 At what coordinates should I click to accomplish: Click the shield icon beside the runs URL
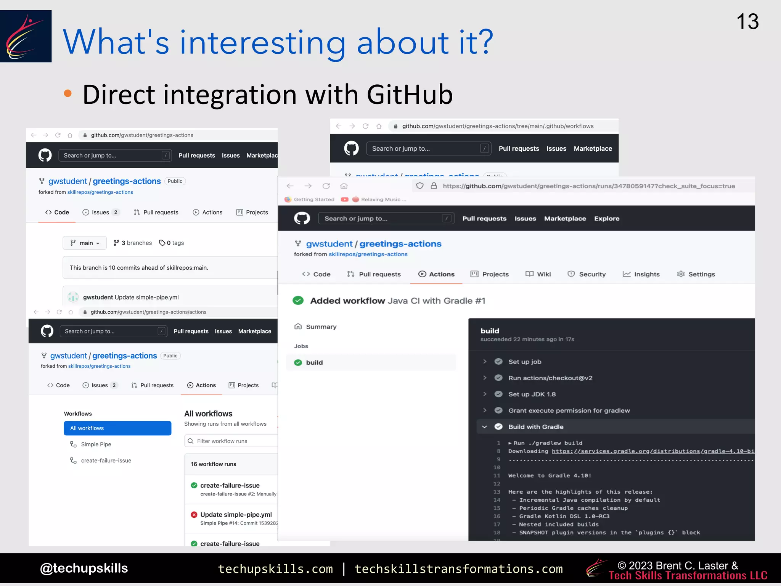pyautogui.click(x=419, y=186)
